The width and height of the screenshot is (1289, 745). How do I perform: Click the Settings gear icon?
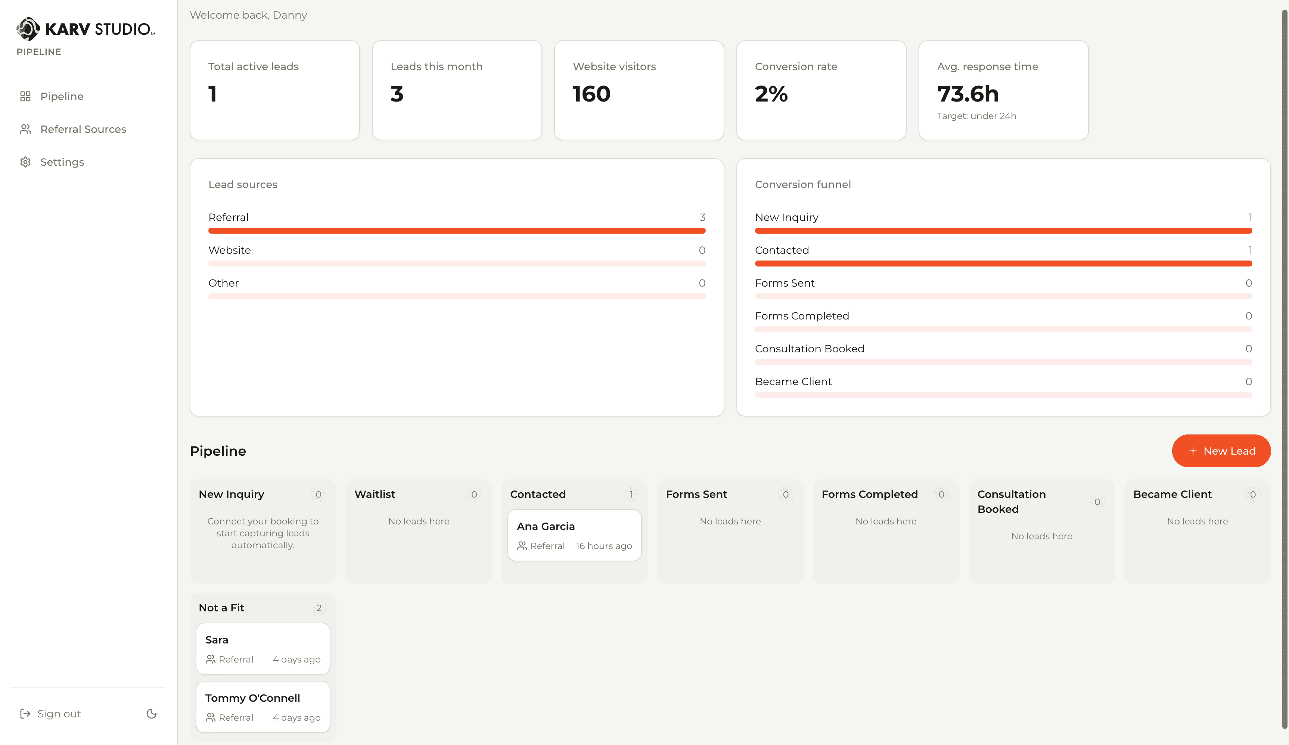point(25,162)
